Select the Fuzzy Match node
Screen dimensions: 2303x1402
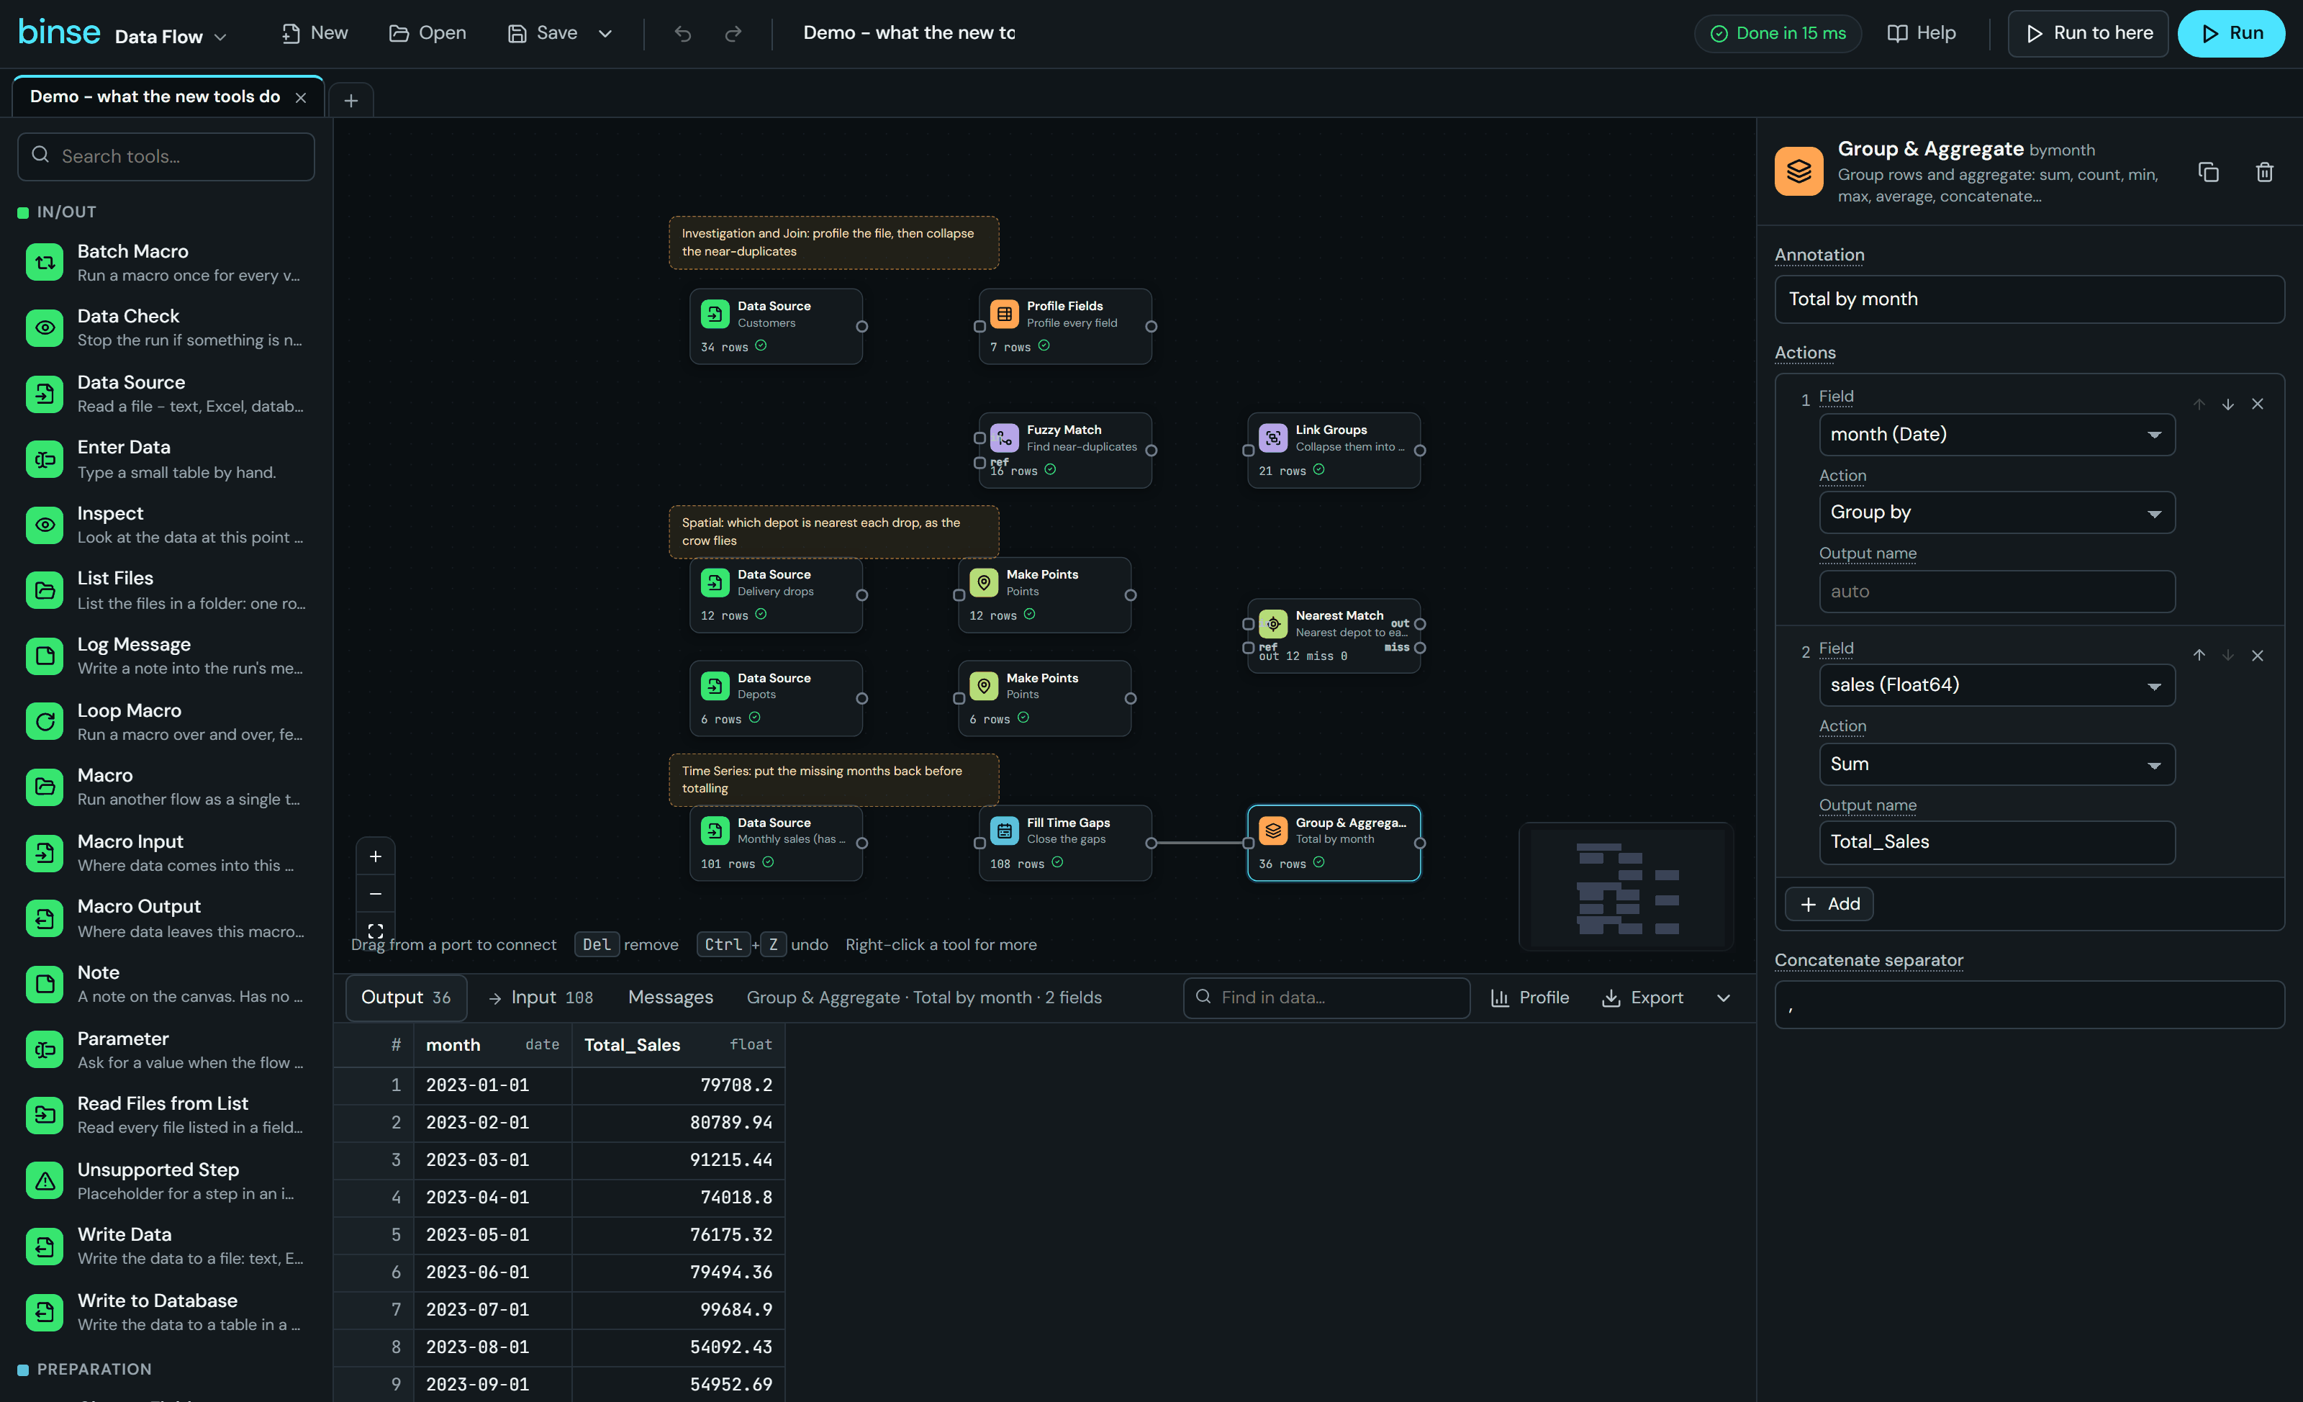point(1064,451)
